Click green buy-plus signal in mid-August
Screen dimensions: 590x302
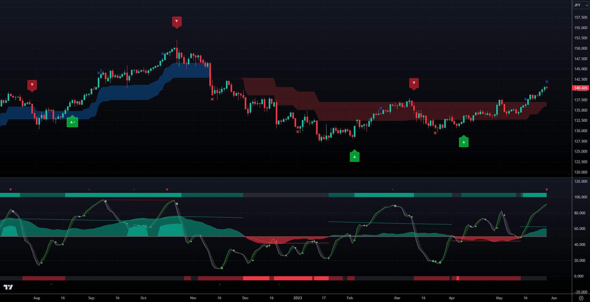72,122
